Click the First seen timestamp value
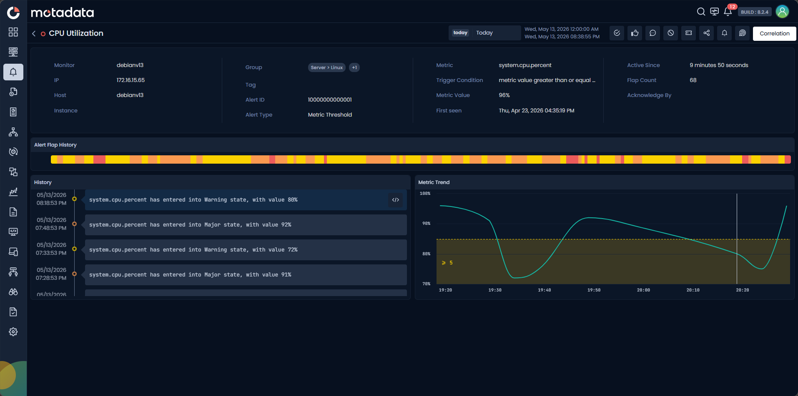Image resolution: width=798 pixels, height=396 pixels. pyautogui.click(x=536, y=111)
